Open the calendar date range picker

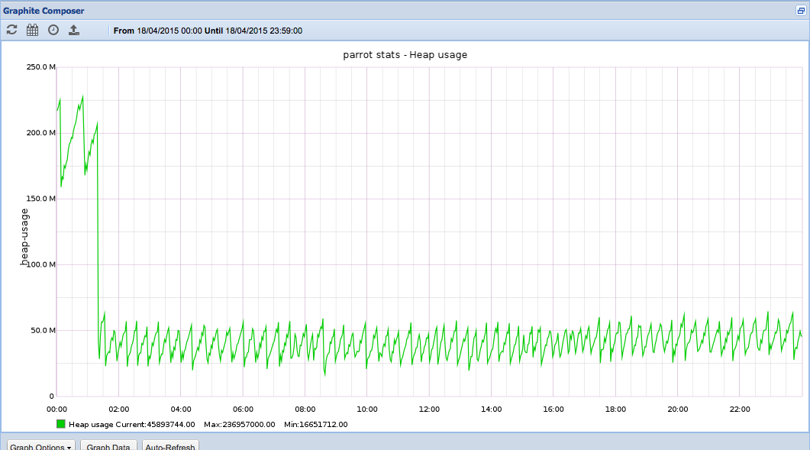pos(32,30)
